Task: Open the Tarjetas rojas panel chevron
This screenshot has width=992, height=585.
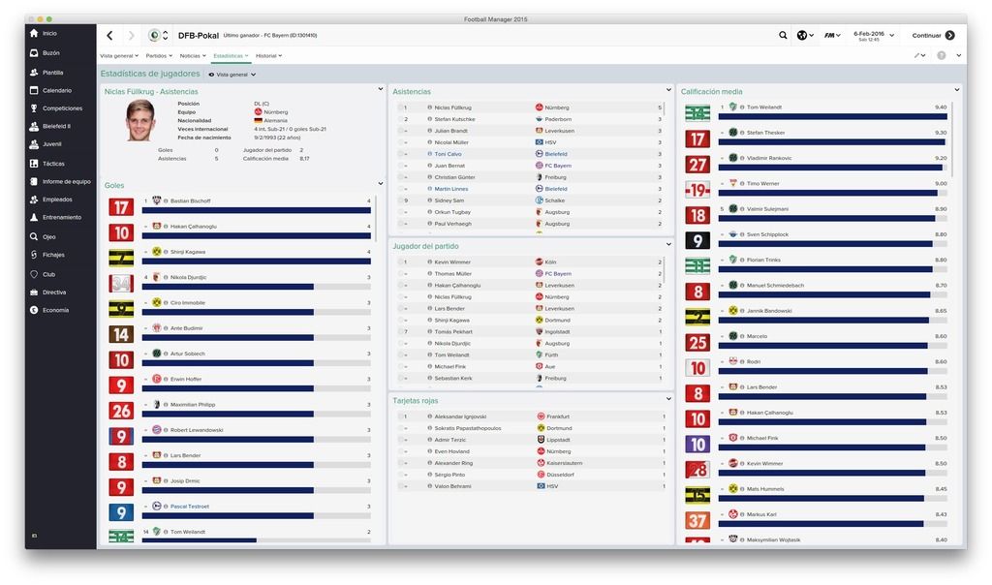Action: [x=668, y=399]
